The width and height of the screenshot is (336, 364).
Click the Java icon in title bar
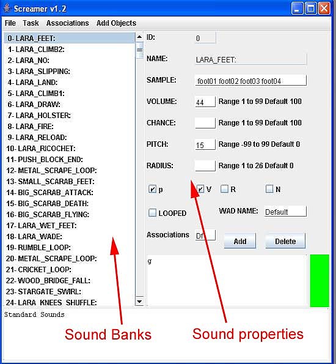[7, 9]
